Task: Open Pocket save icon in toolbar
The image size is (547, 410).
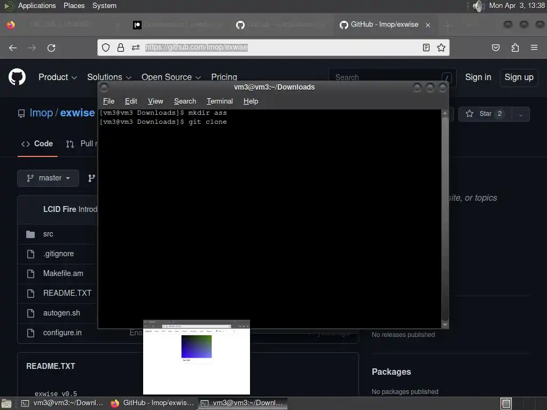Action: [x=496, y=48]
